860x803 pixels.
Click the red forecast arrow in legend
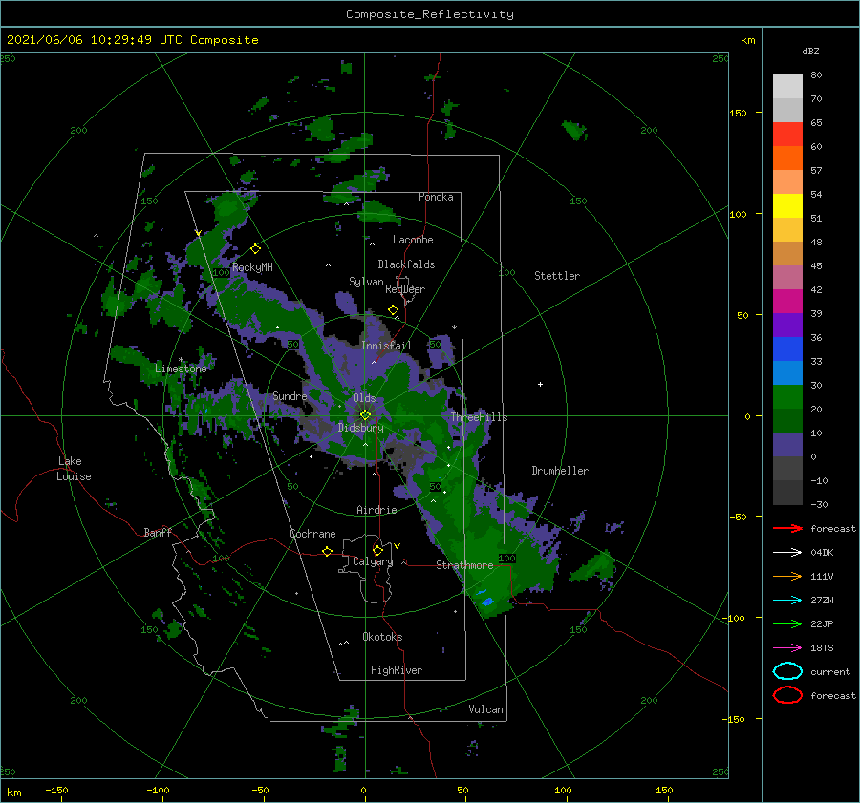pos(787,528)
